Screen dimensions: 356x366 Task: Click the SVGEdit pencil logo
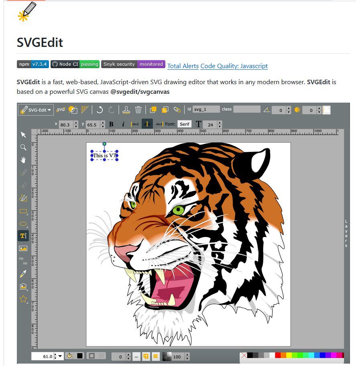(27, 12)
